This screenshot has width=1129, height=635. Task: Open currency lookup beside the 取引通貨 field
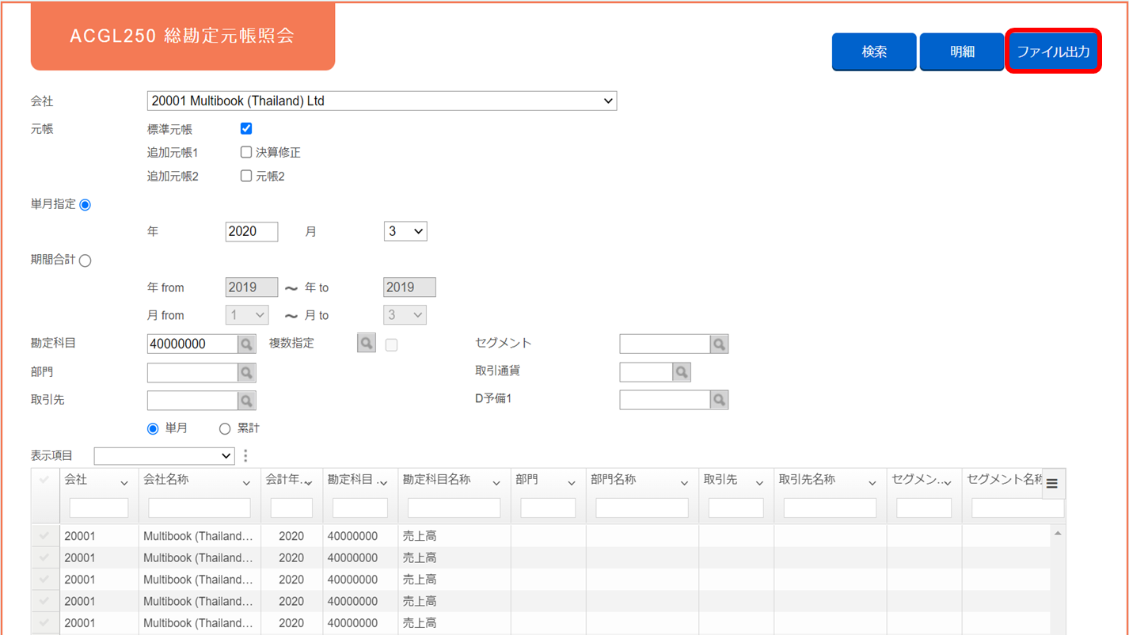[x=682, y=371]
